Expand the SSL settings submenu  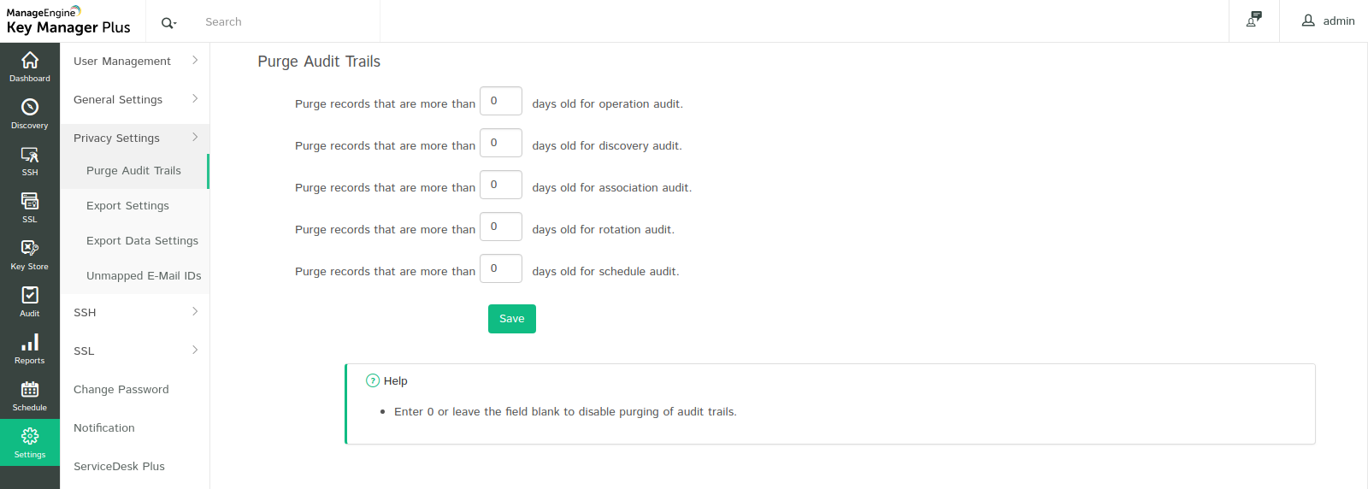coord(134,351)
